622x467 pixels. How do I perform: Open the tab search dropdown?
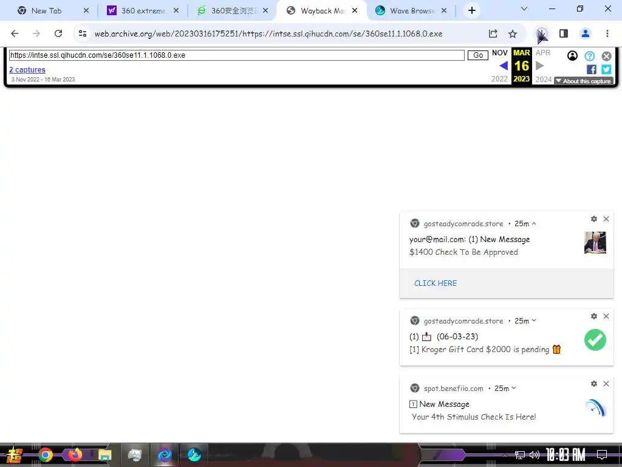(x=524, y=9)
